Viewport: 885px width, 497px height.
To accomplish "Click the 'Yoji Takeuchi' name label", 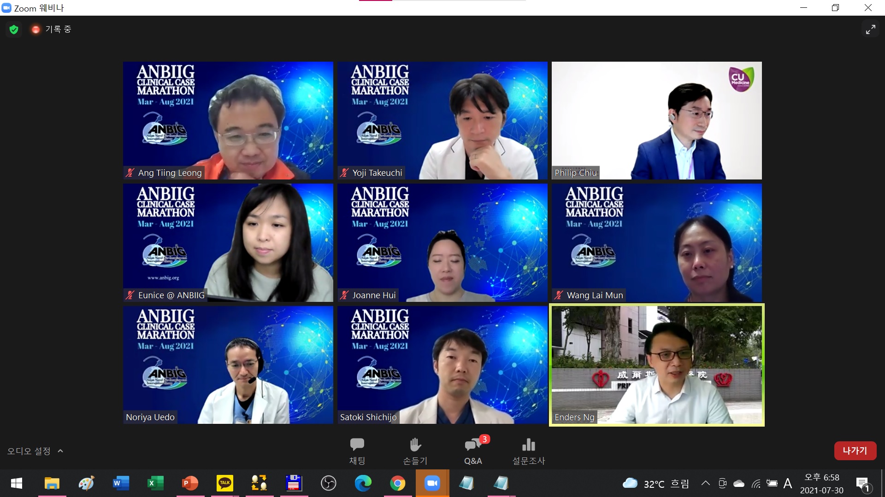I will point(377,173).
